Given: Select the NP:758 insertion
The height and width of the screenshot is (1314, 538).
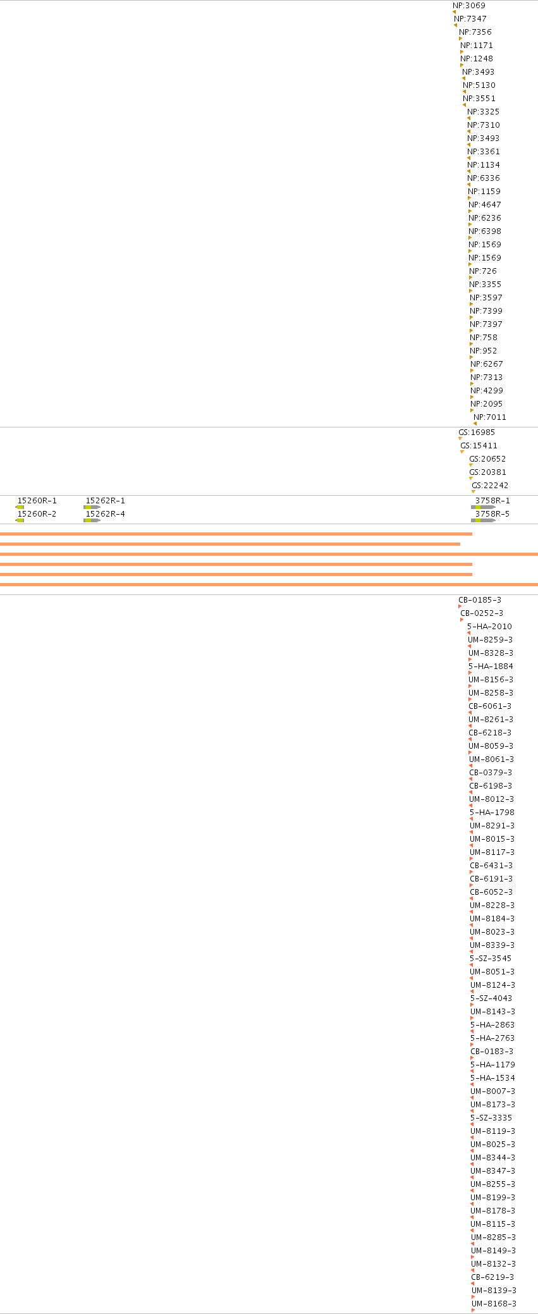Looking at the screenshot, I should click(471, 344).
